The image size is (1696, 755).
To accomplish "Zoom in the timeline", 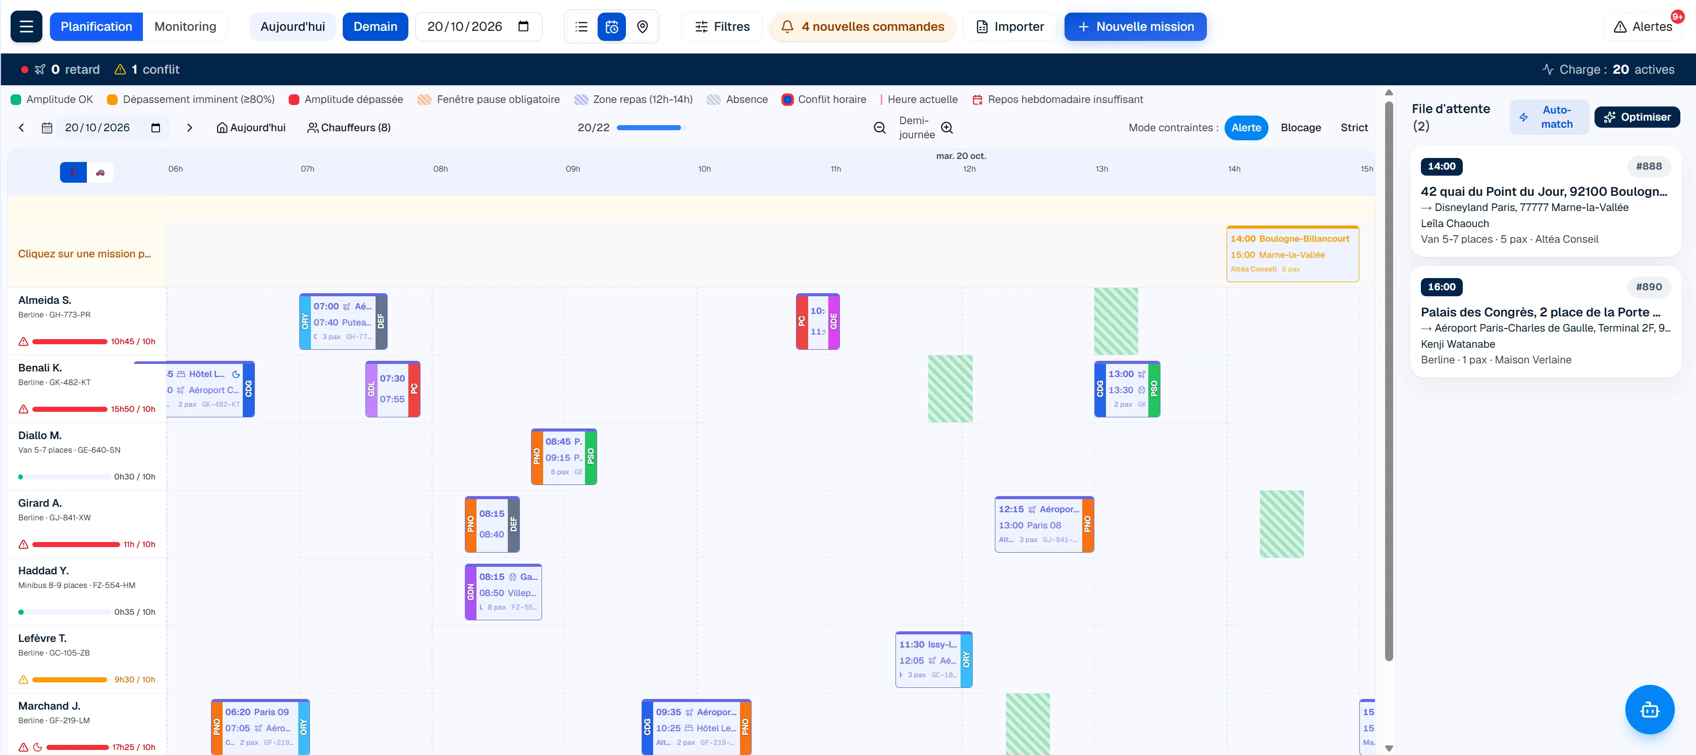I will 947,128.
